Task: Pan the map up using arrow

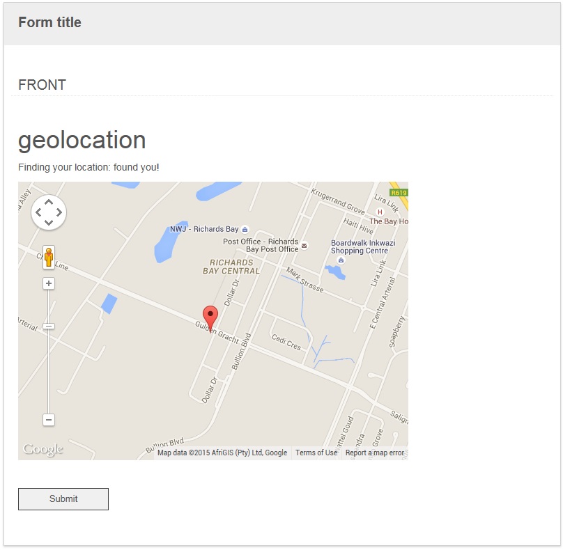Action: click(49, 202)
